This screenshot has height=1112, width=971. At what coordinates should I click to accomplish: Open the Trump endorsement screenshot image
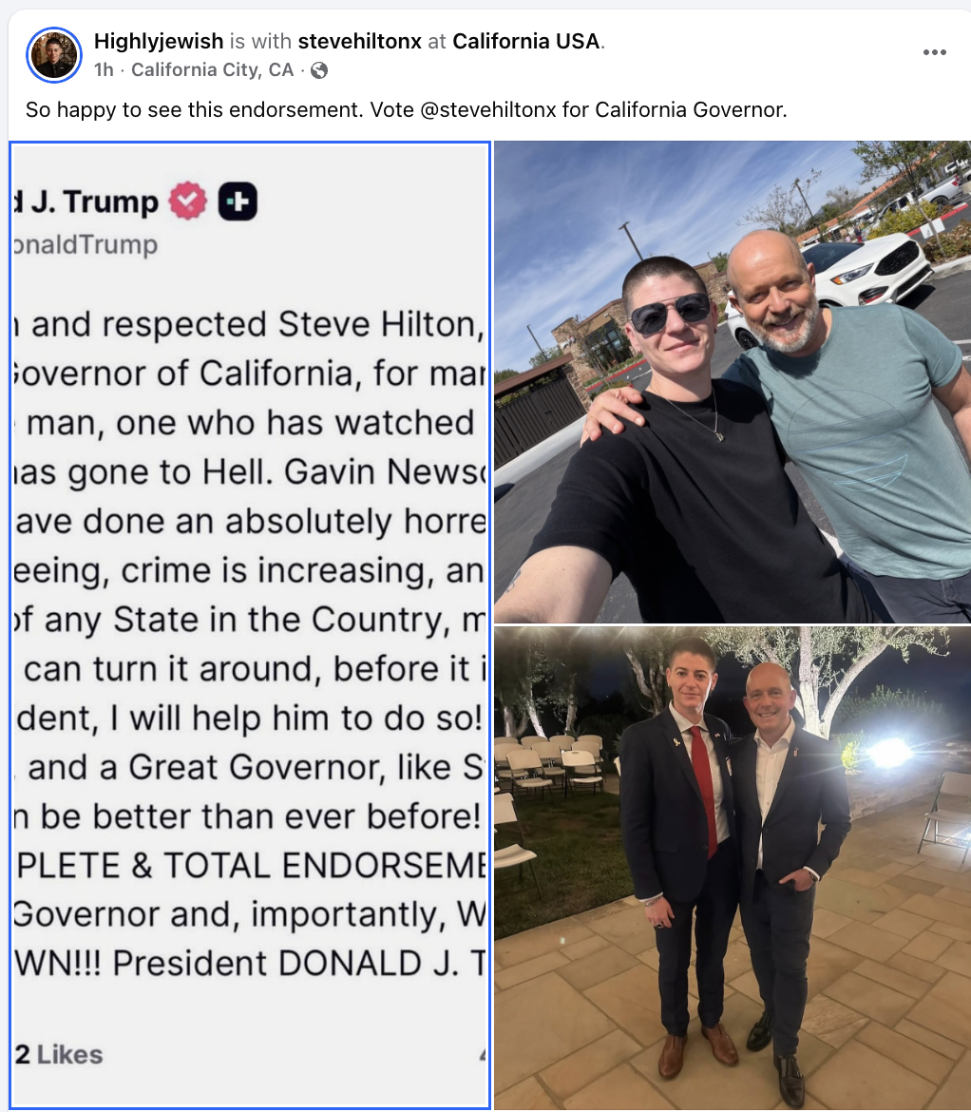[250, 624]
